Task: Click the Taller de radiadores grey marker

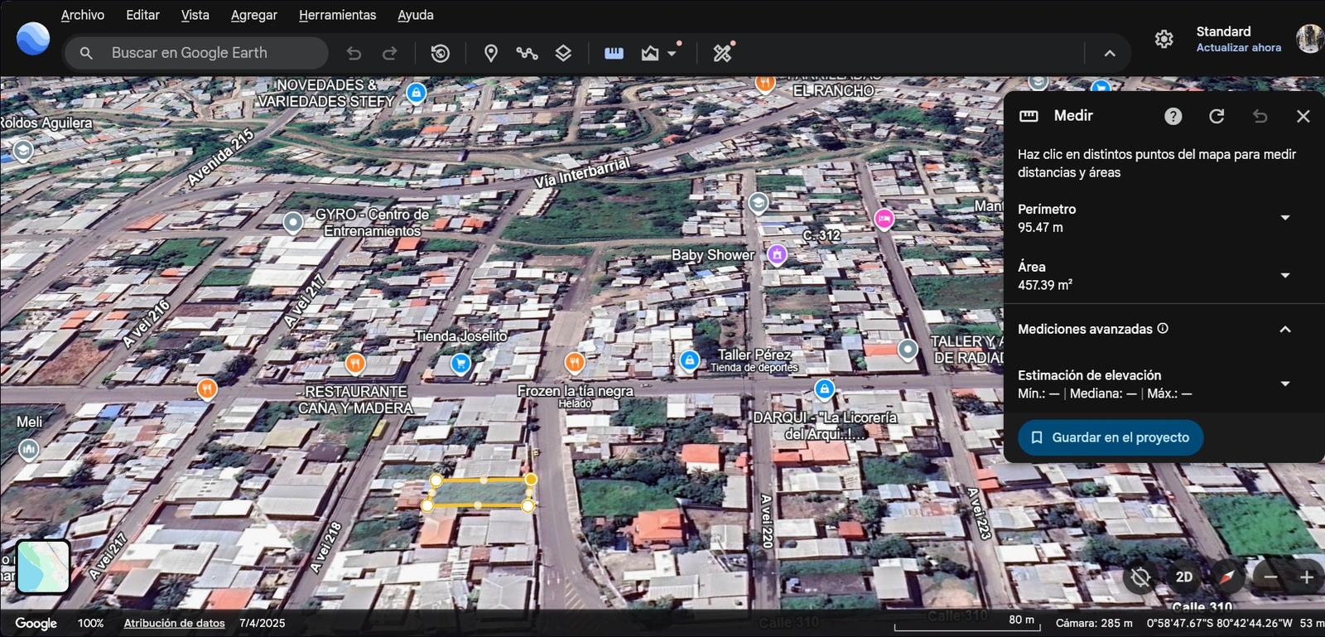Action: [x=908, y=350]
